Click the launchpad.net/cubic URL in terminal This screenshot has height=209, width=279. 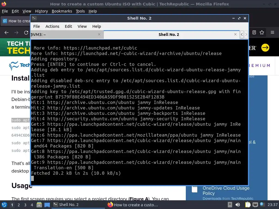click(x=100, y=48)
